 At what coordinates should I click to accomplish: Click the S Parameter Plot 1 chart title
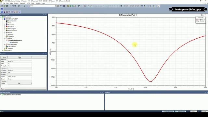(x=128, y=15)
